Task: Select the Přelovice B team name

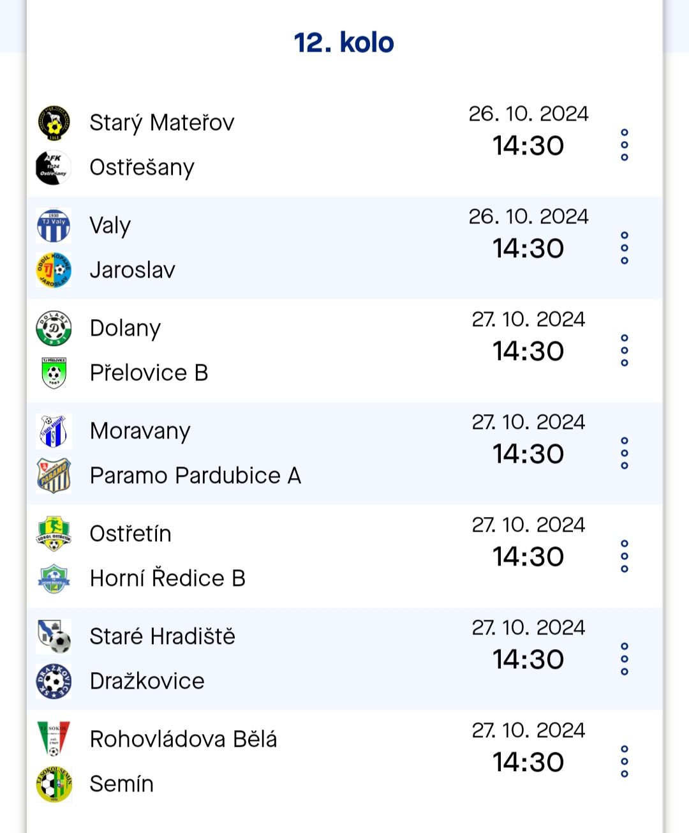Action: (x=149, y=373)
